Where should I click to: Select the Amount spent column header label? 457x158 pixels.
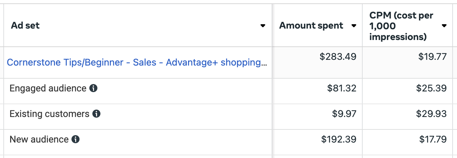click(311, 26)
